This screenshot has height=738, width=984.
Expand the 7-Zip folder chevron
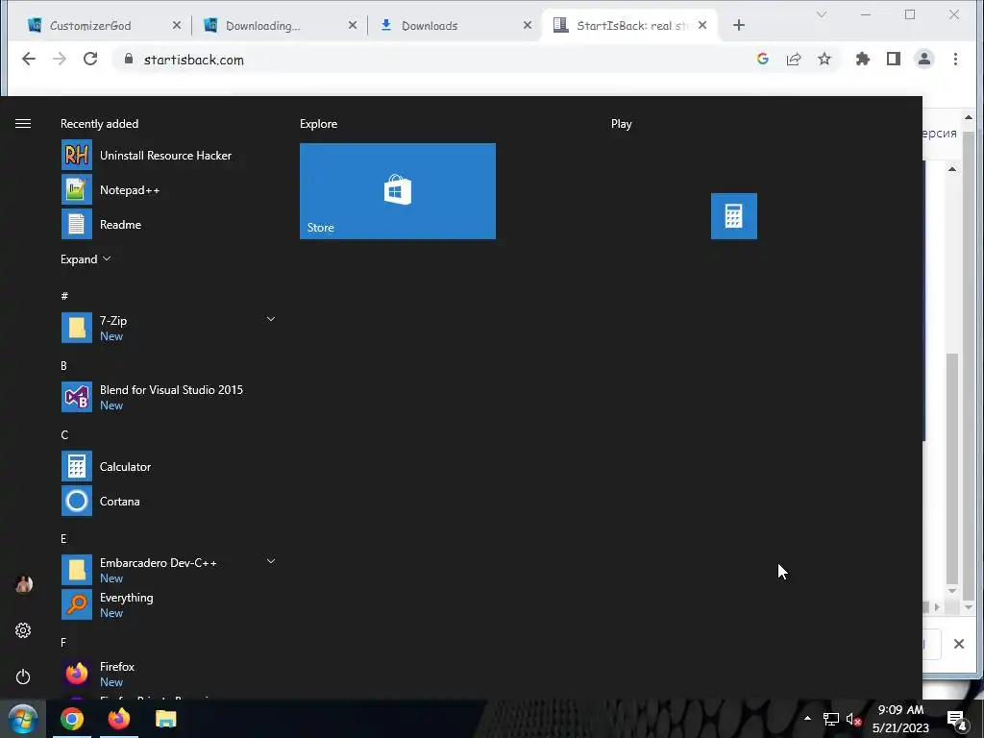(x=270, y=319)
